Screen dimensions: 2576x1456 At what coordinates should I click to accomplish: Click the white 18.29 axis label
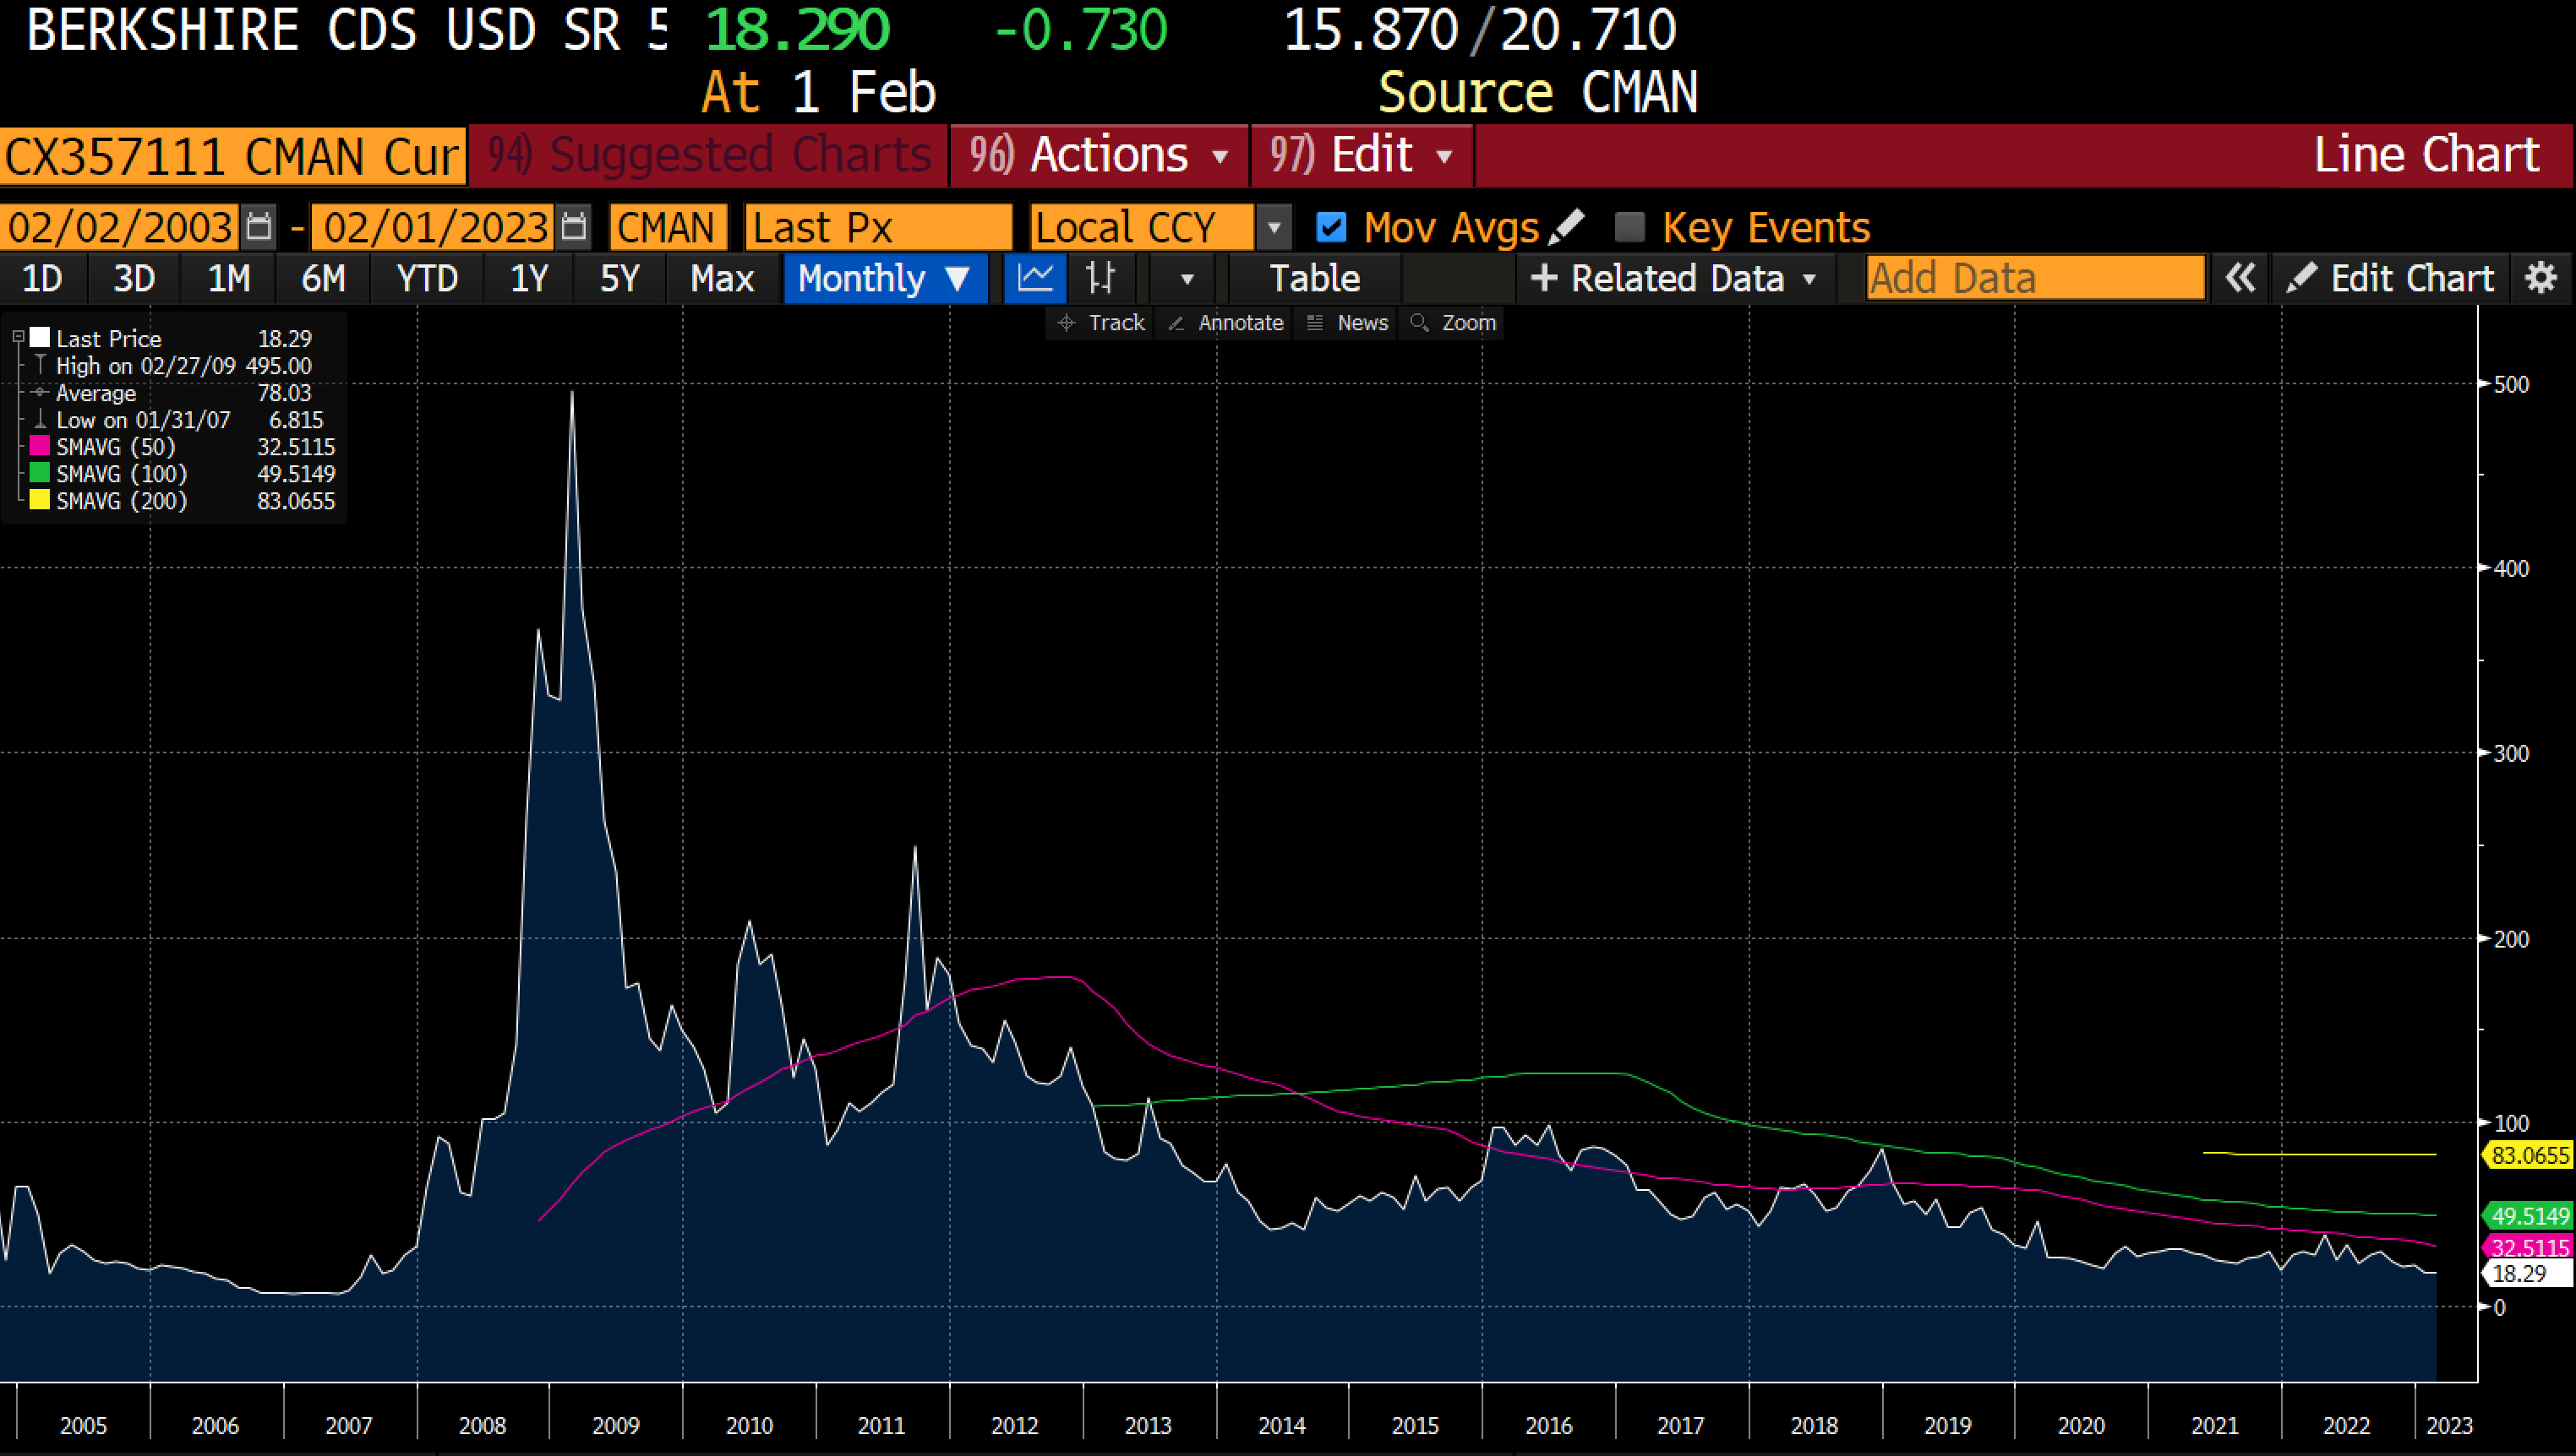tap(2527, 1273)
